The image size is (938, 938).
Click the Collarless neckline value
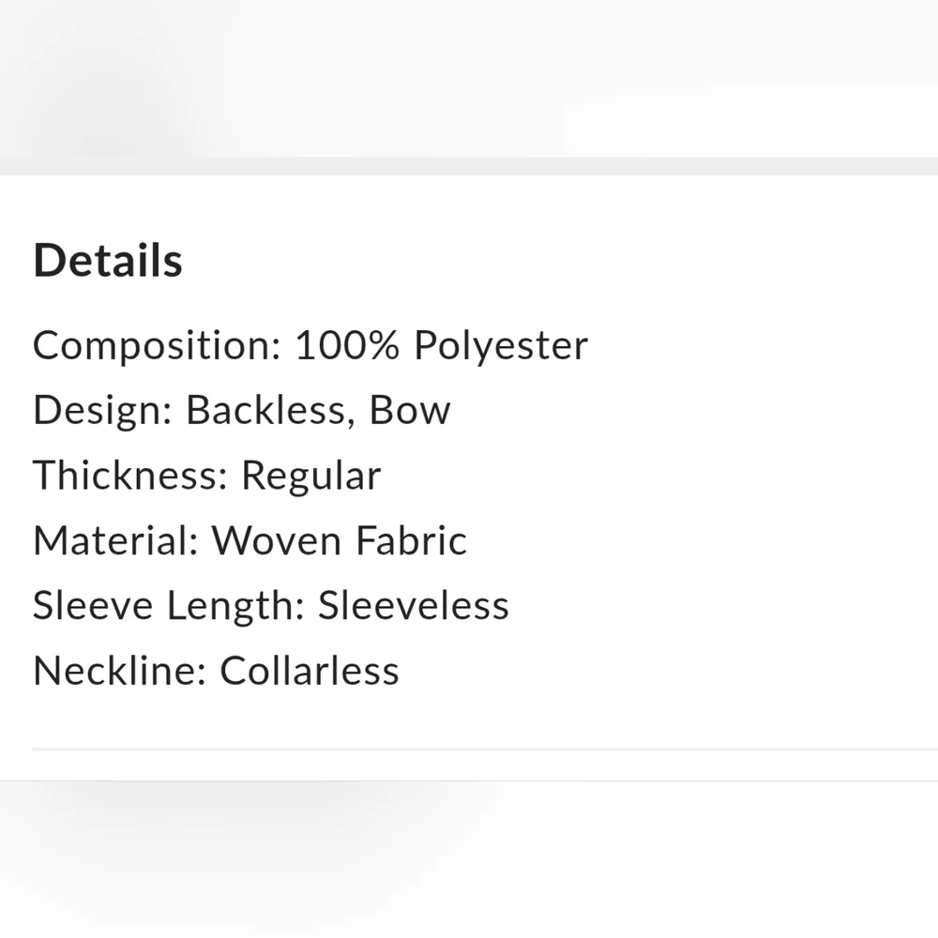coord(310,671)
